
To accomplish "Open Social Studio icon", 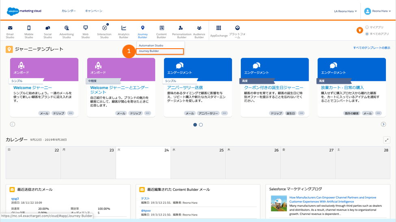I will pyautogui.click(x=48, y=28).
